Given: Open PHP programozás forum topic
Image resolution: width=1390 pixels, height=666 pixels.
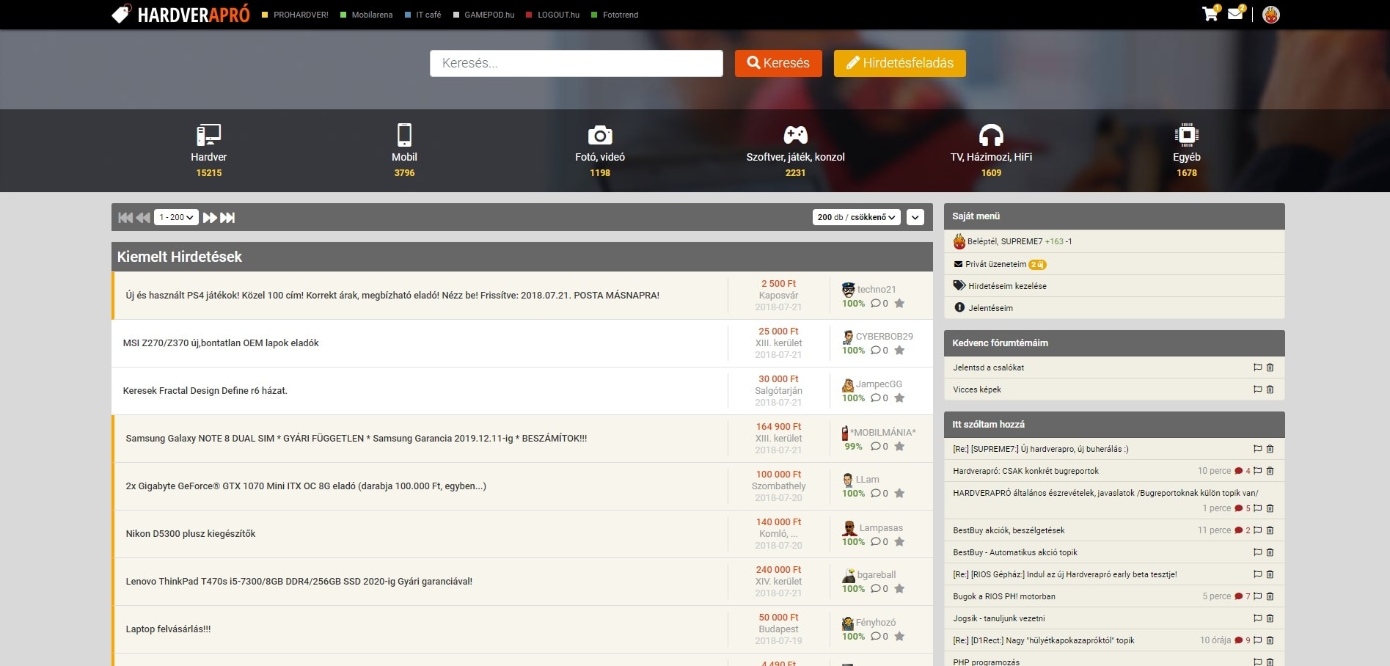Looking at the screenshot, I should (x=986, y=662).
